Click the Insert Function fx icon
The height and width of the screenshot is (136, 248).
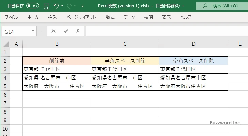click(78, 31)
